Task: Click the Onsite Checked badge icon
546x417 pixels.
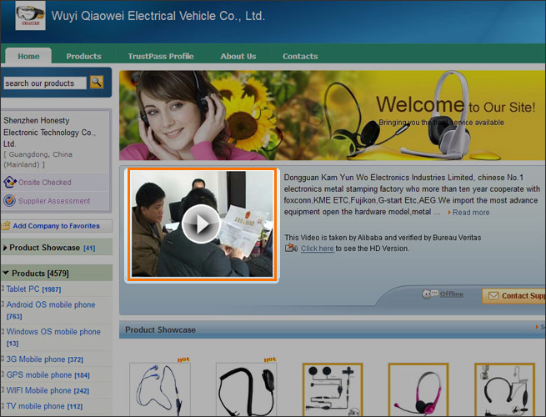Action: [x=10, y=182]
